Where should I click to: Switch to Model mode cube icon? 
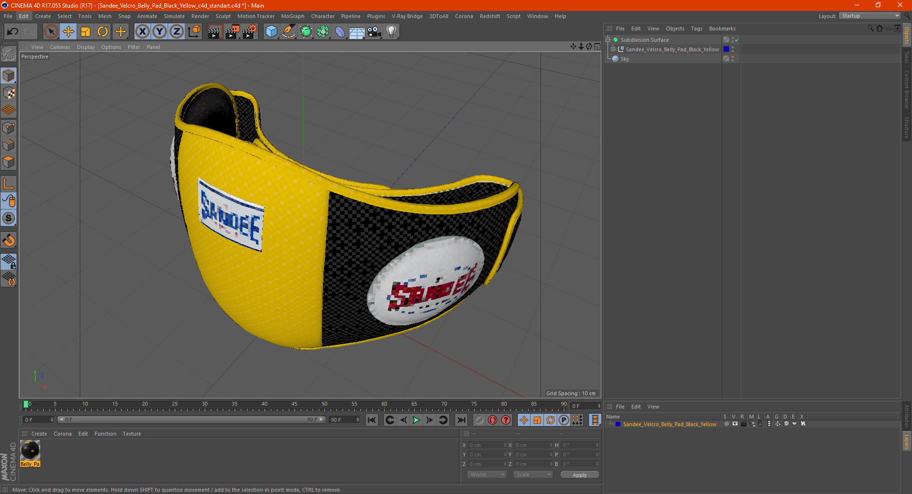(x=9, y=76)
